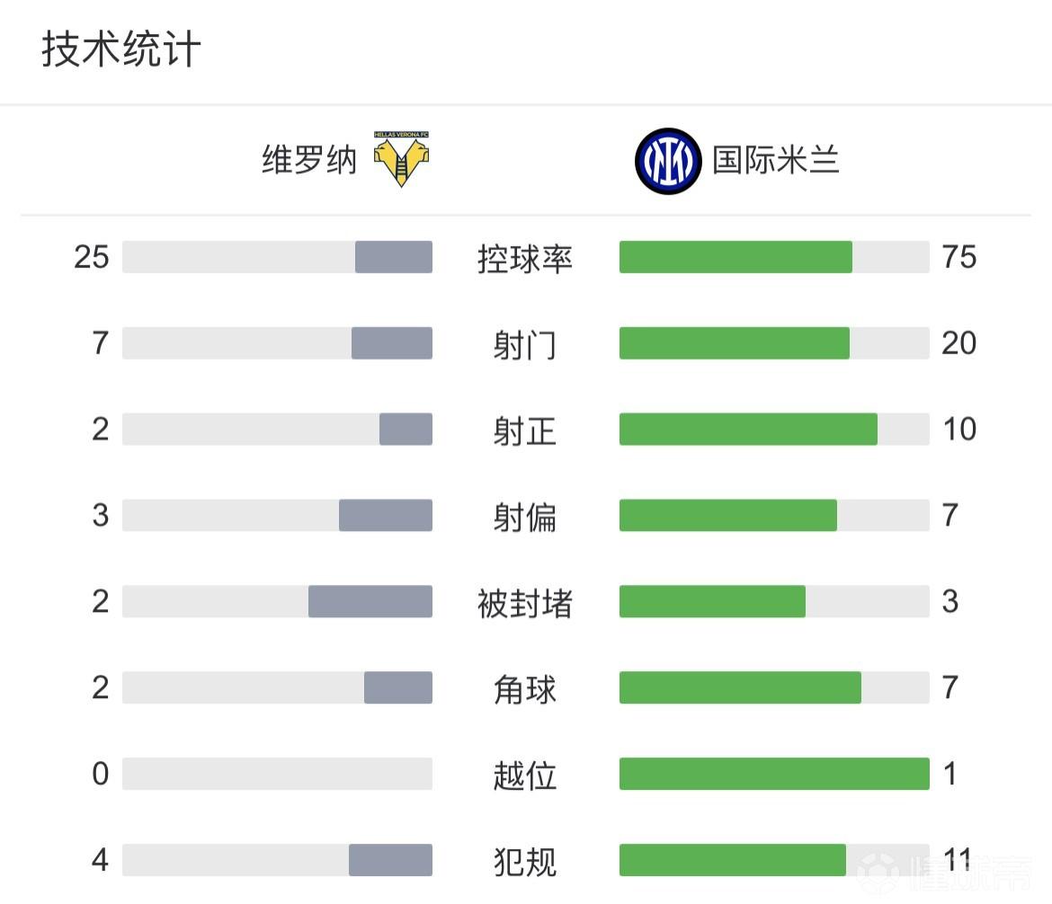This screenshot has height=904, width=1052.
Task: Click the Hellas Verona club crest
Action: [402, 160]
